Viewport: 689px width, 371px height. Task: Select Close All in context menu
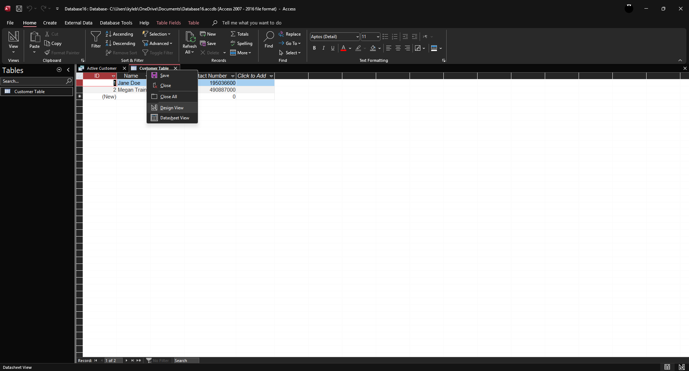click(x=168, y=97)
